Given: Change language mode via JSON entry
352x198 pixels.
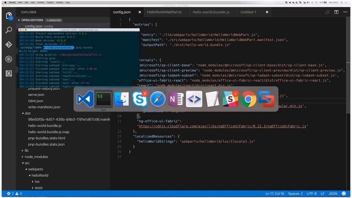Looking at the screenshot, I should (x=333, y=194).
